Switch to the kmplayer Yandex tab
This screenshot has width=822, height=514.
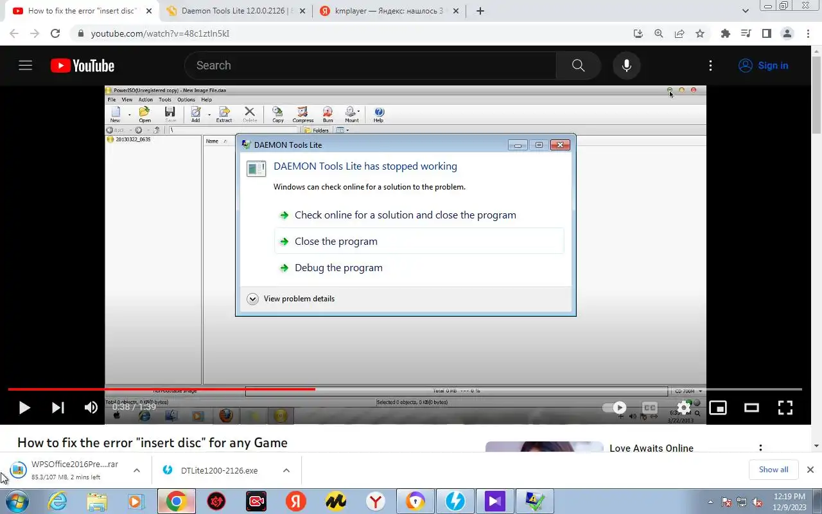pyautogui.click(x=389, y=11)
